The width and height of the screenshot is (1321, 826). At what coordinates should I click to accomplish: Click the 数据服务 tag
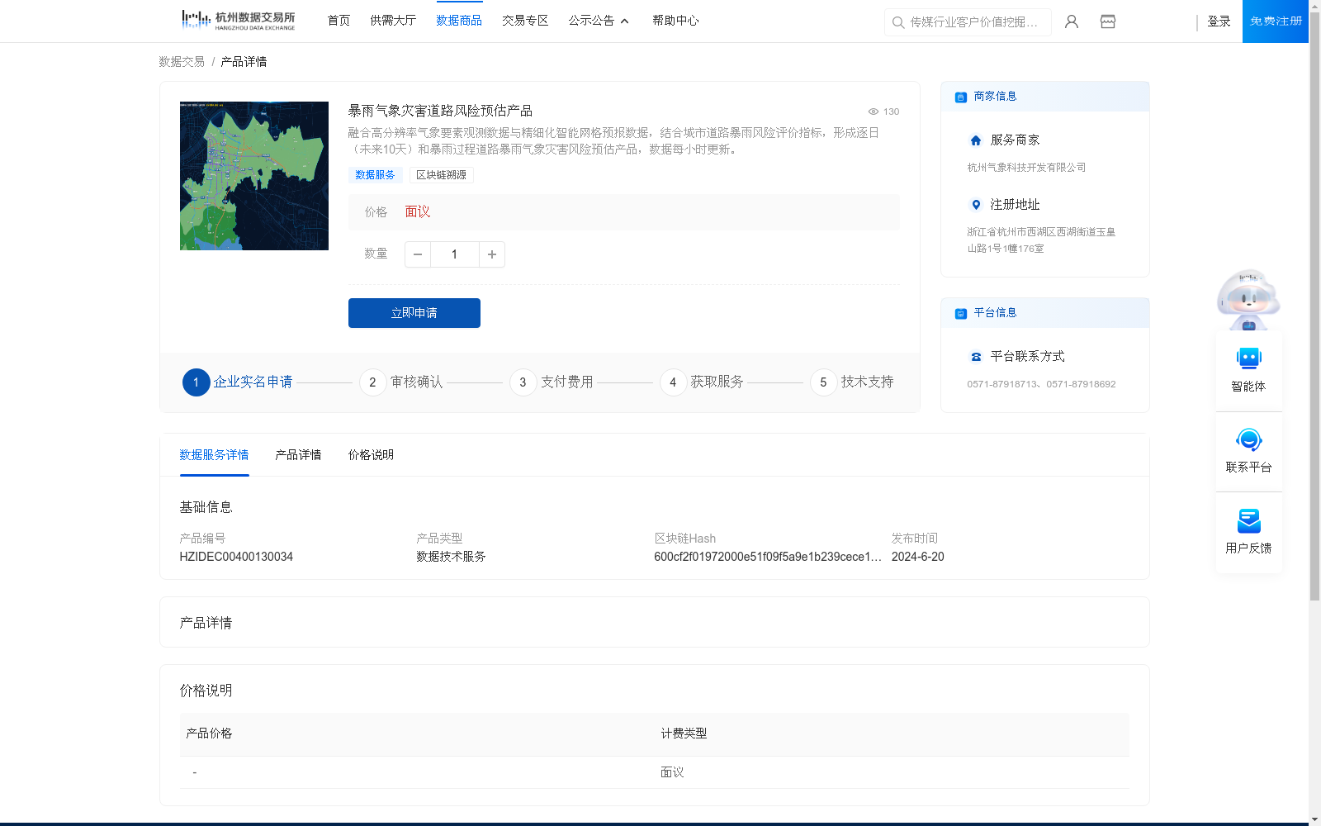(375, 175)
